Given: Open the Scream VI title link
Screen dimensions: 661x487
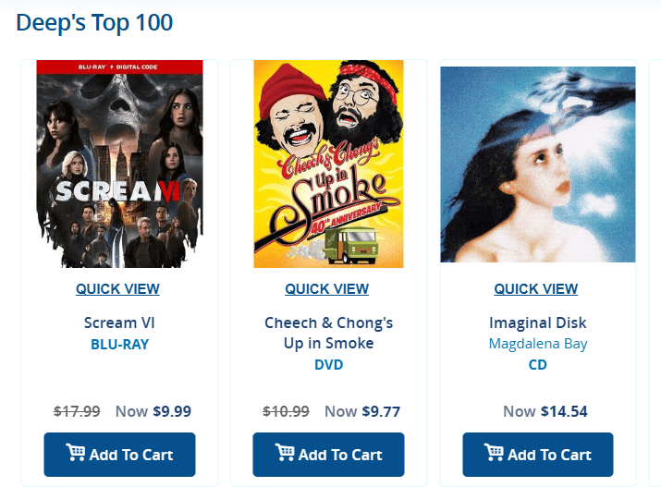Looking at the screenshot, I should 117,323.
